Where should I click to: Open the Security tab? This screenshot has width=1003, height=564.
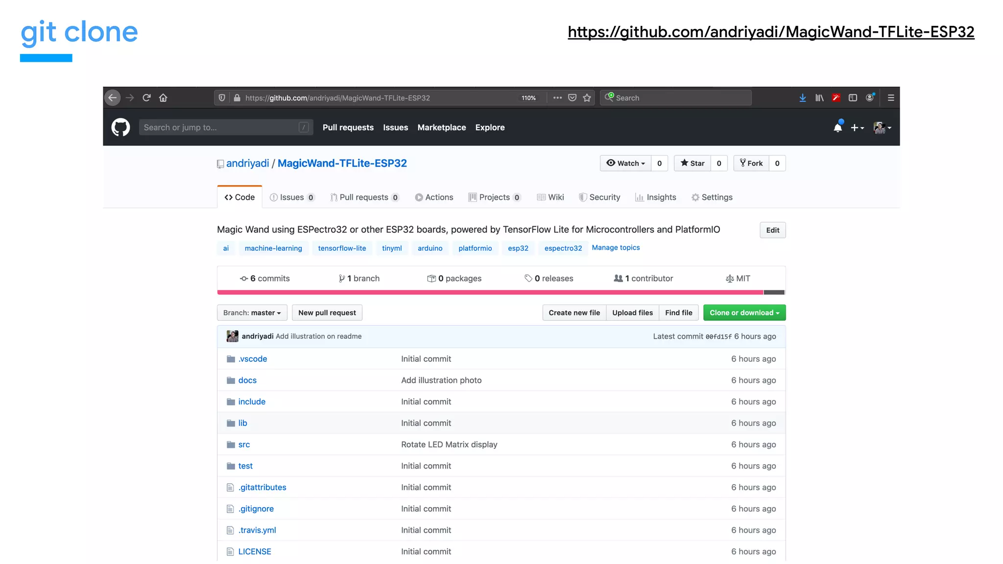click(599, 197)
